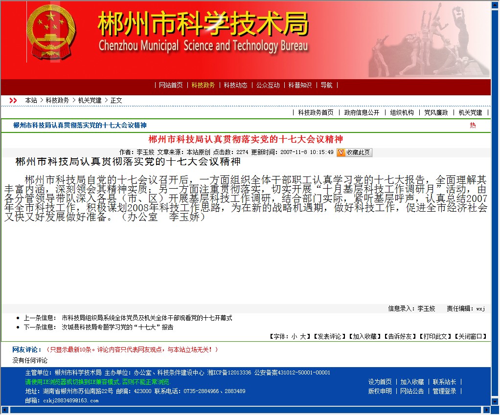
Task: Click the 导航 menu item
Action: pyautogui.click(x=326, y=85)
